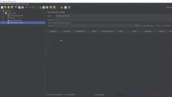172x97 pixels.
Task: Click the Copy toolbar icon
Action: tap(19, 7)
